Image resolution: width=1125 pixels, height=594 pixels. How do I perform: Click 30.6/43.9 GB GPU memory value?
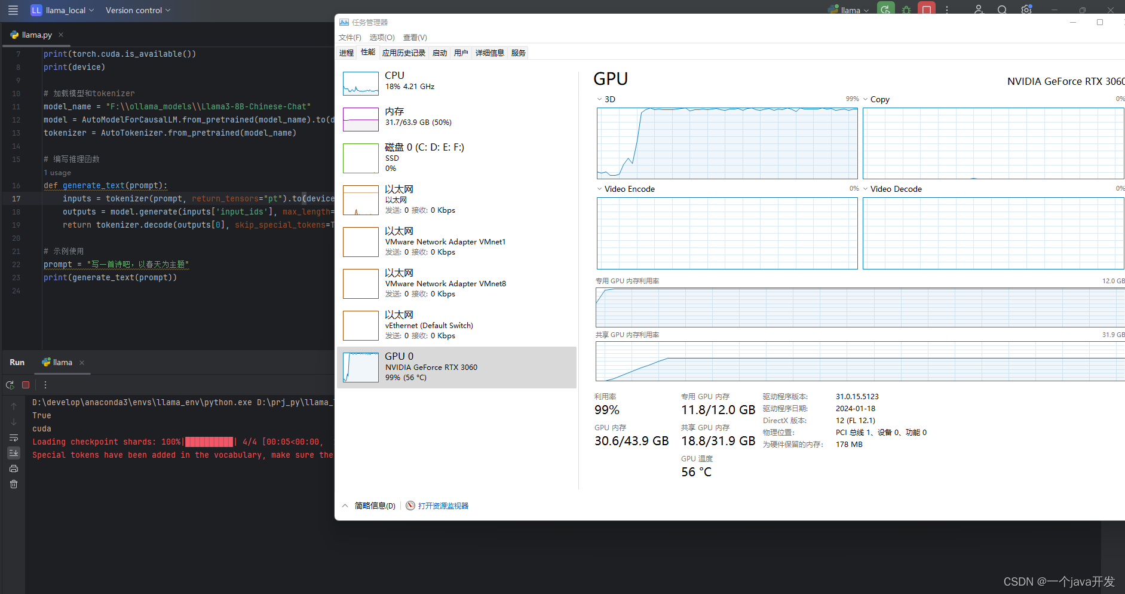tap(632, 441)
